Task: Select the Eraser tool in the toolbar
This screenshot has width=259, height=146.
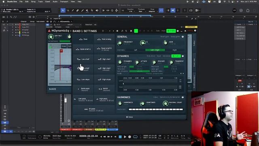Action: 77,11
